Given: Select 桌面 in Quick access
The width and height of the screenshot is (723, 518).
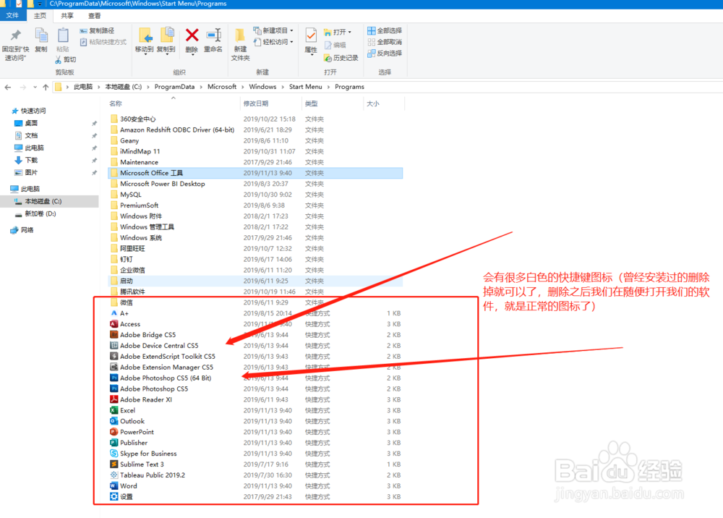Looking at the screenshot, I should click(31, 123).
